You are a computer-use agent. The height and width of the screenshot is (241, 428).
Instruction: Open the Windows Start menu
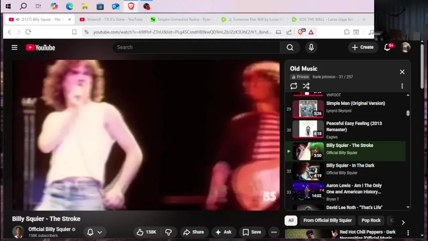tap(8, 6)
